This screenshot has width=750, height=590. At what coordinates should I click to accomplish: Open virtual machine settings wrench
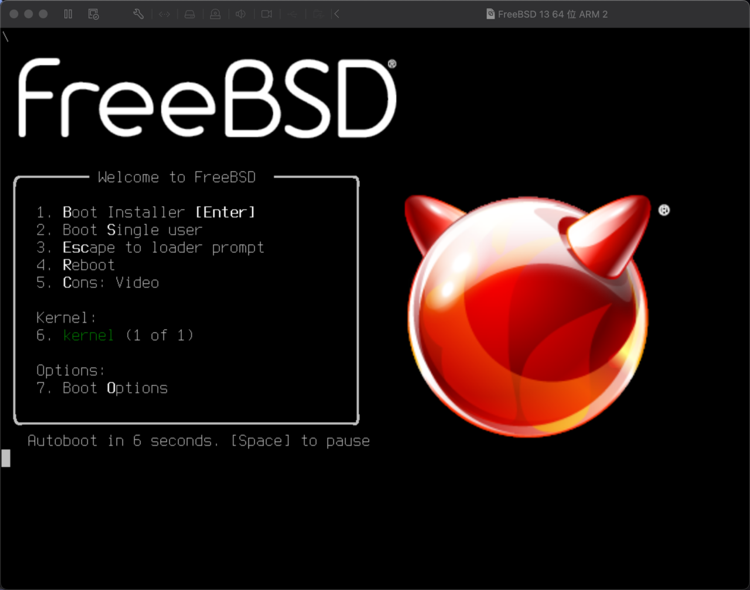pos(138,14)
